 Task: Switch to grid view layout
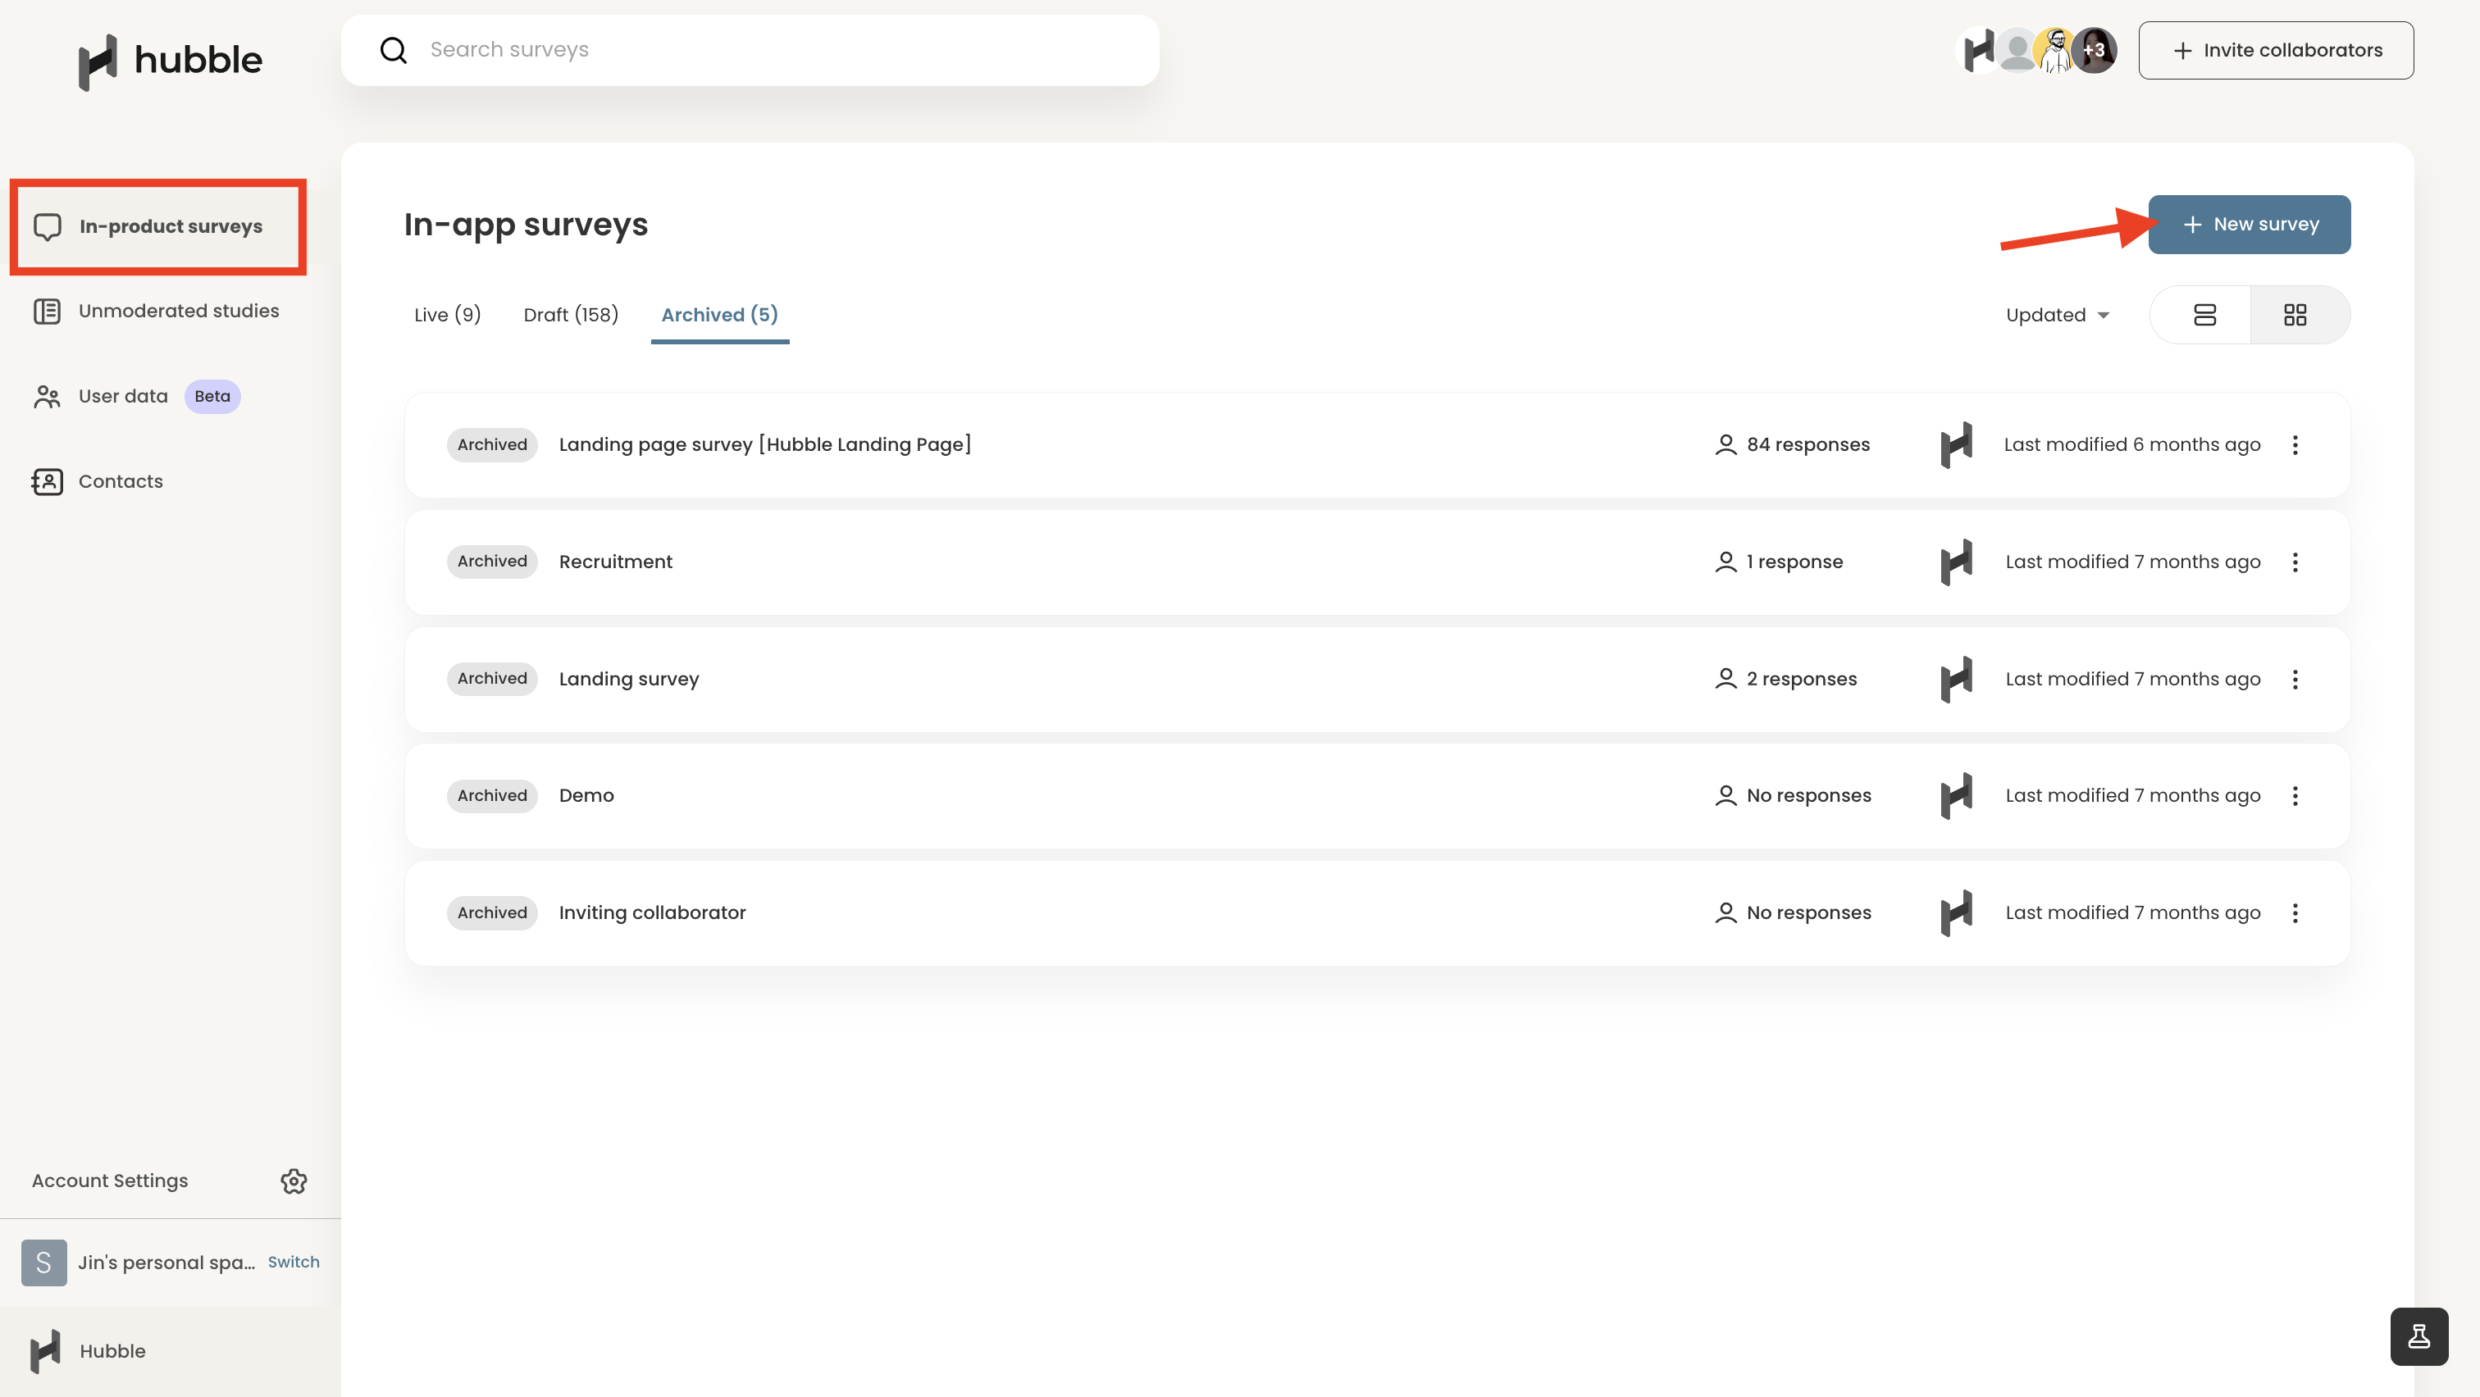point(2298,315)
